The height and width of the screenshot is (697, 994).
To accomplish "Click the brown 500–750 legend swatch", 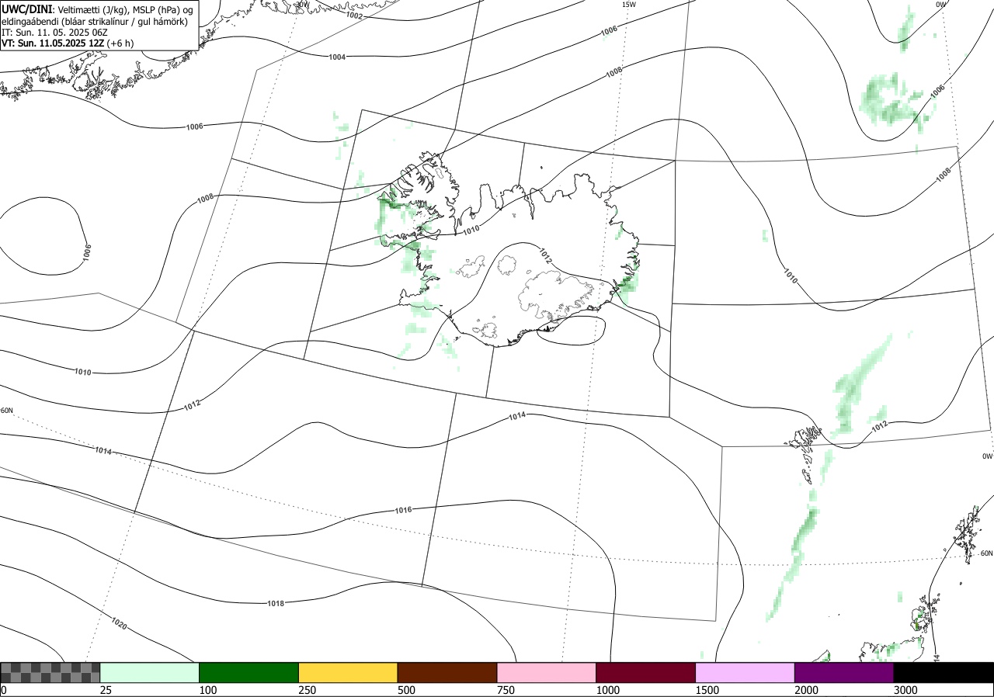I will [x=447, y=672].
